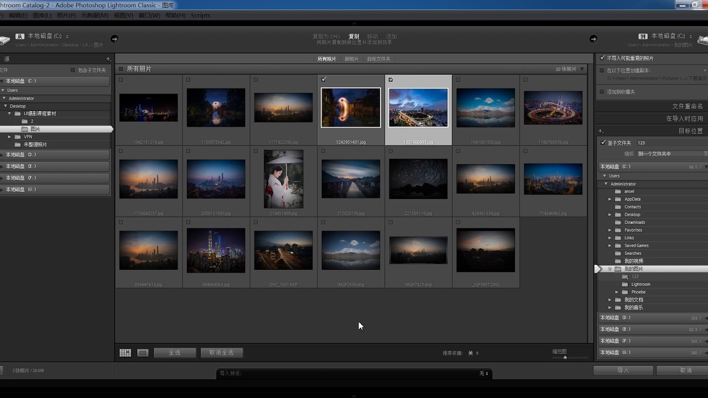Switch to loupe view icon

(143, 353)
